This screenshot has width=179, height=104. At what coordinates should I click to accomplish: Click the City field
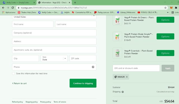tap(25, 58)
